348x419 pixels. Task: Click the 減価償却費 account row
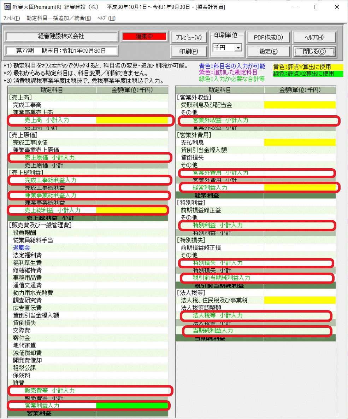point(88,353)
